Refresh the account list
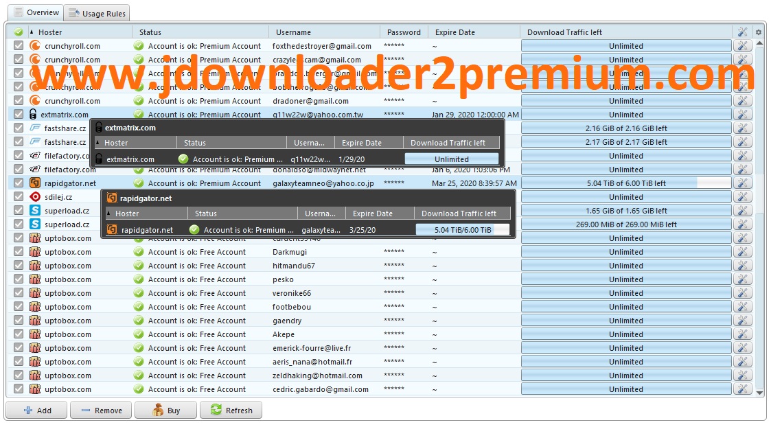 231,411
